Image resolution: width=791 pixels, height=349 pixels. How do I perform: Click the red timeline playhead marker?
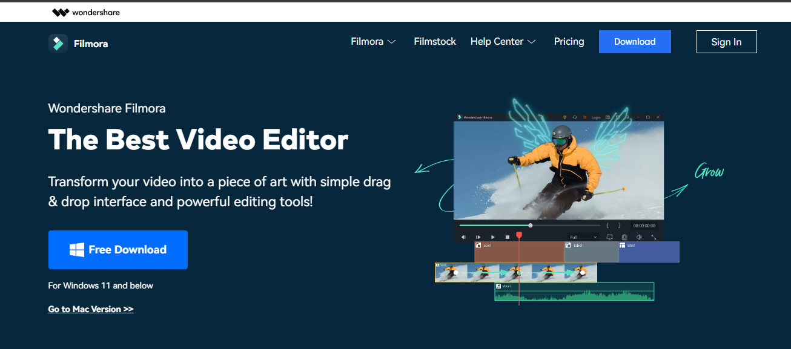519,235
